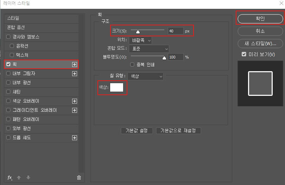285x185 pixels.
Task: Click the 기본값으로 재설정 button
Action: [178, 130]
